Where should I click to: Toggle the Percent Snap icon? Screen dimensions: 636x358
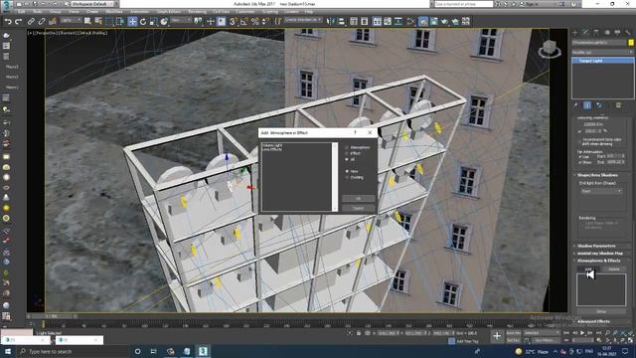254,21
